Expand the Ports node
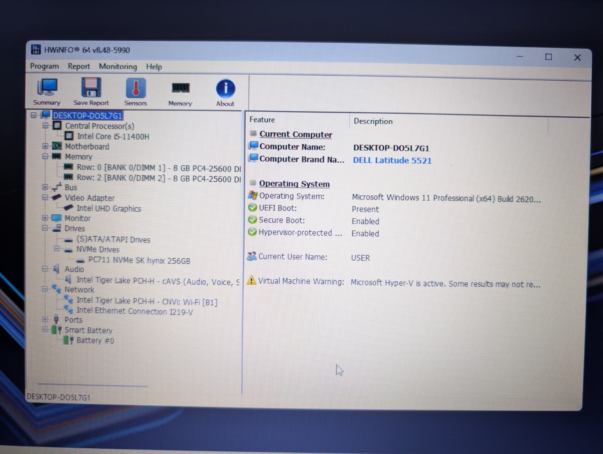This screenshot has width=603, height=454. 45,319
